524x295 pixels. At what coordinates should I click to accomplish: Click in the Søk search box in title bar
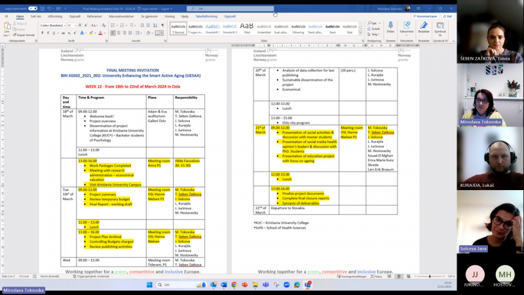click(x=231, y=9)
